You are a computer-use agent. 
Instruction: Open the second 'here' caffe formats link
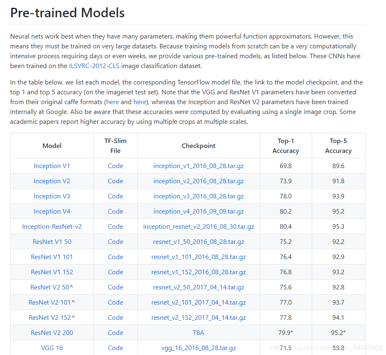coord(140,102)
